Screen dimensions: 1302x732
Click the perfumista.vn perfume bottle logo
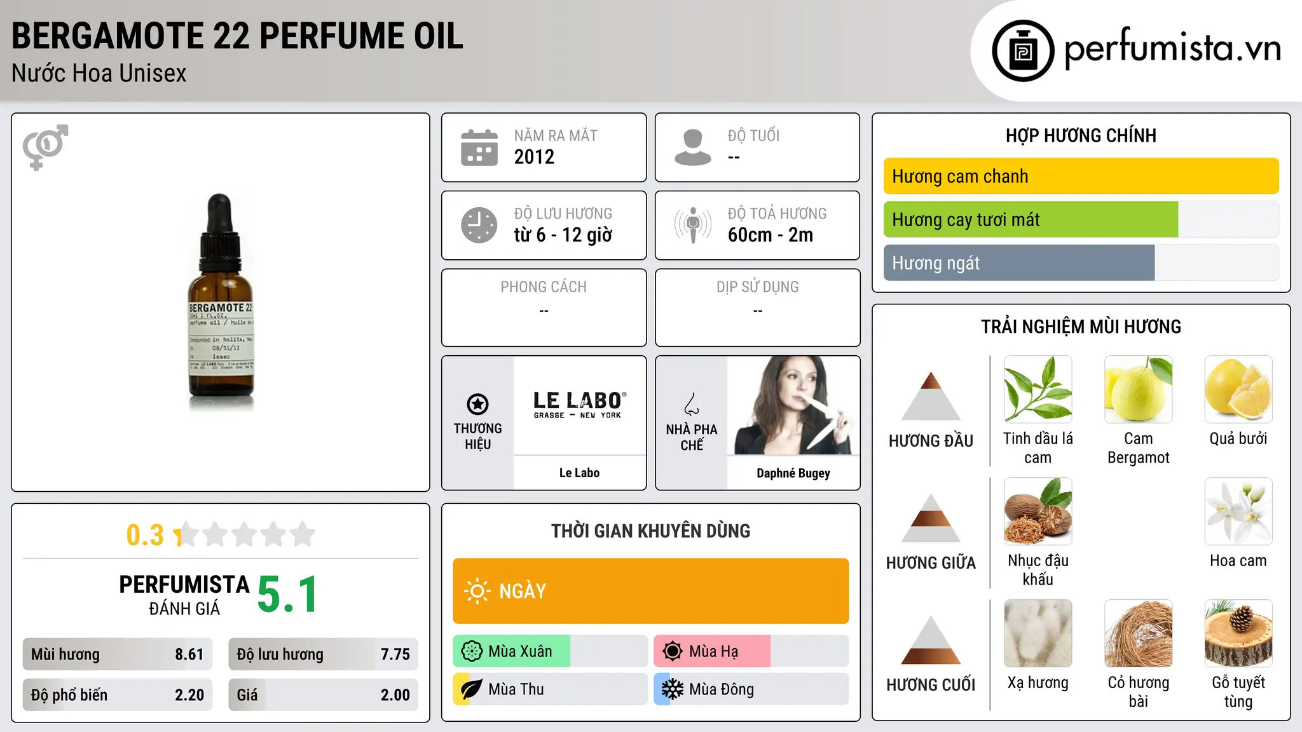pyautogui.click(x=1023, y=51)
